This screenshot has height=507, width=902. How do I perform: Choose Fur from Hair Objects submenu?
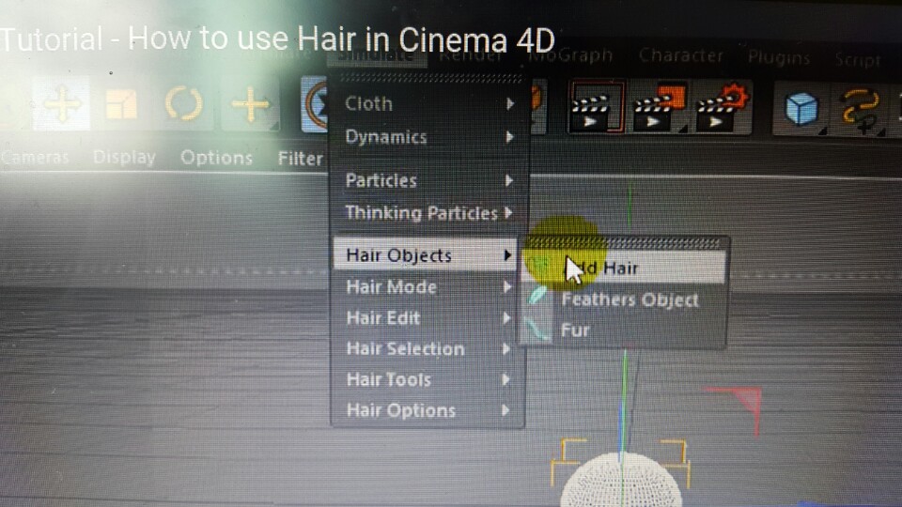(624, 330)
